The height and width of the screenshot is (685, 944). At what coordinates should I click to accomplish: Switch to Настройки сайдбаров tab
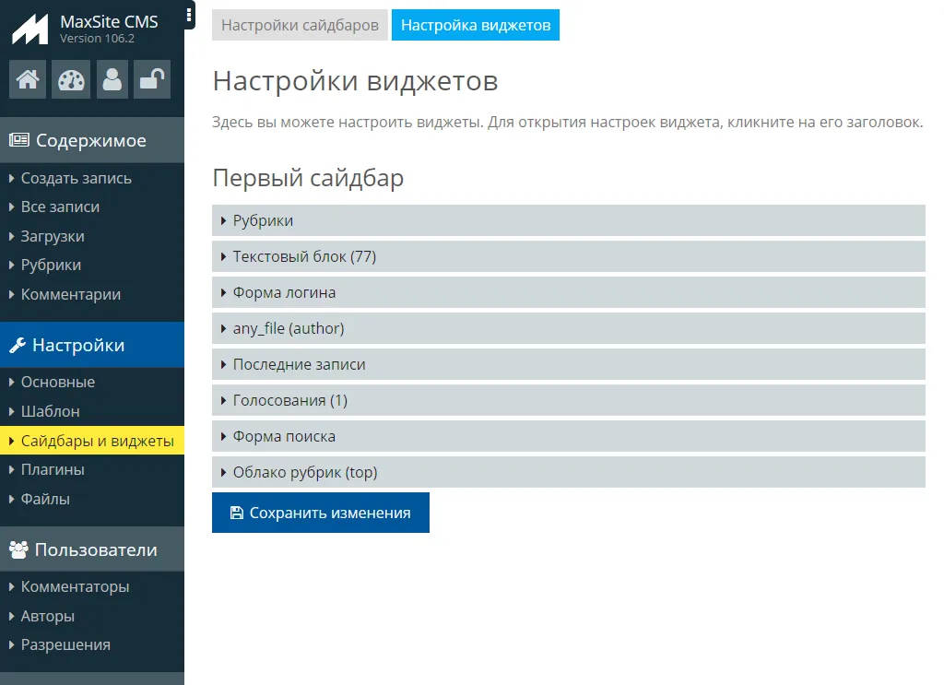point(300,25)
